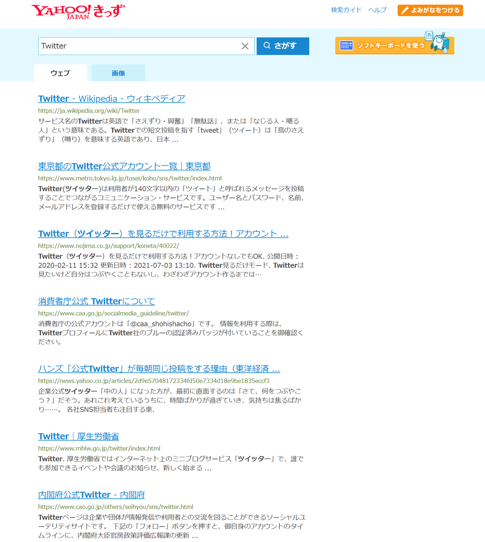Open 東京都のTwitter公式アカウント一覧 result
485x542 pixels.
[124, 166]
